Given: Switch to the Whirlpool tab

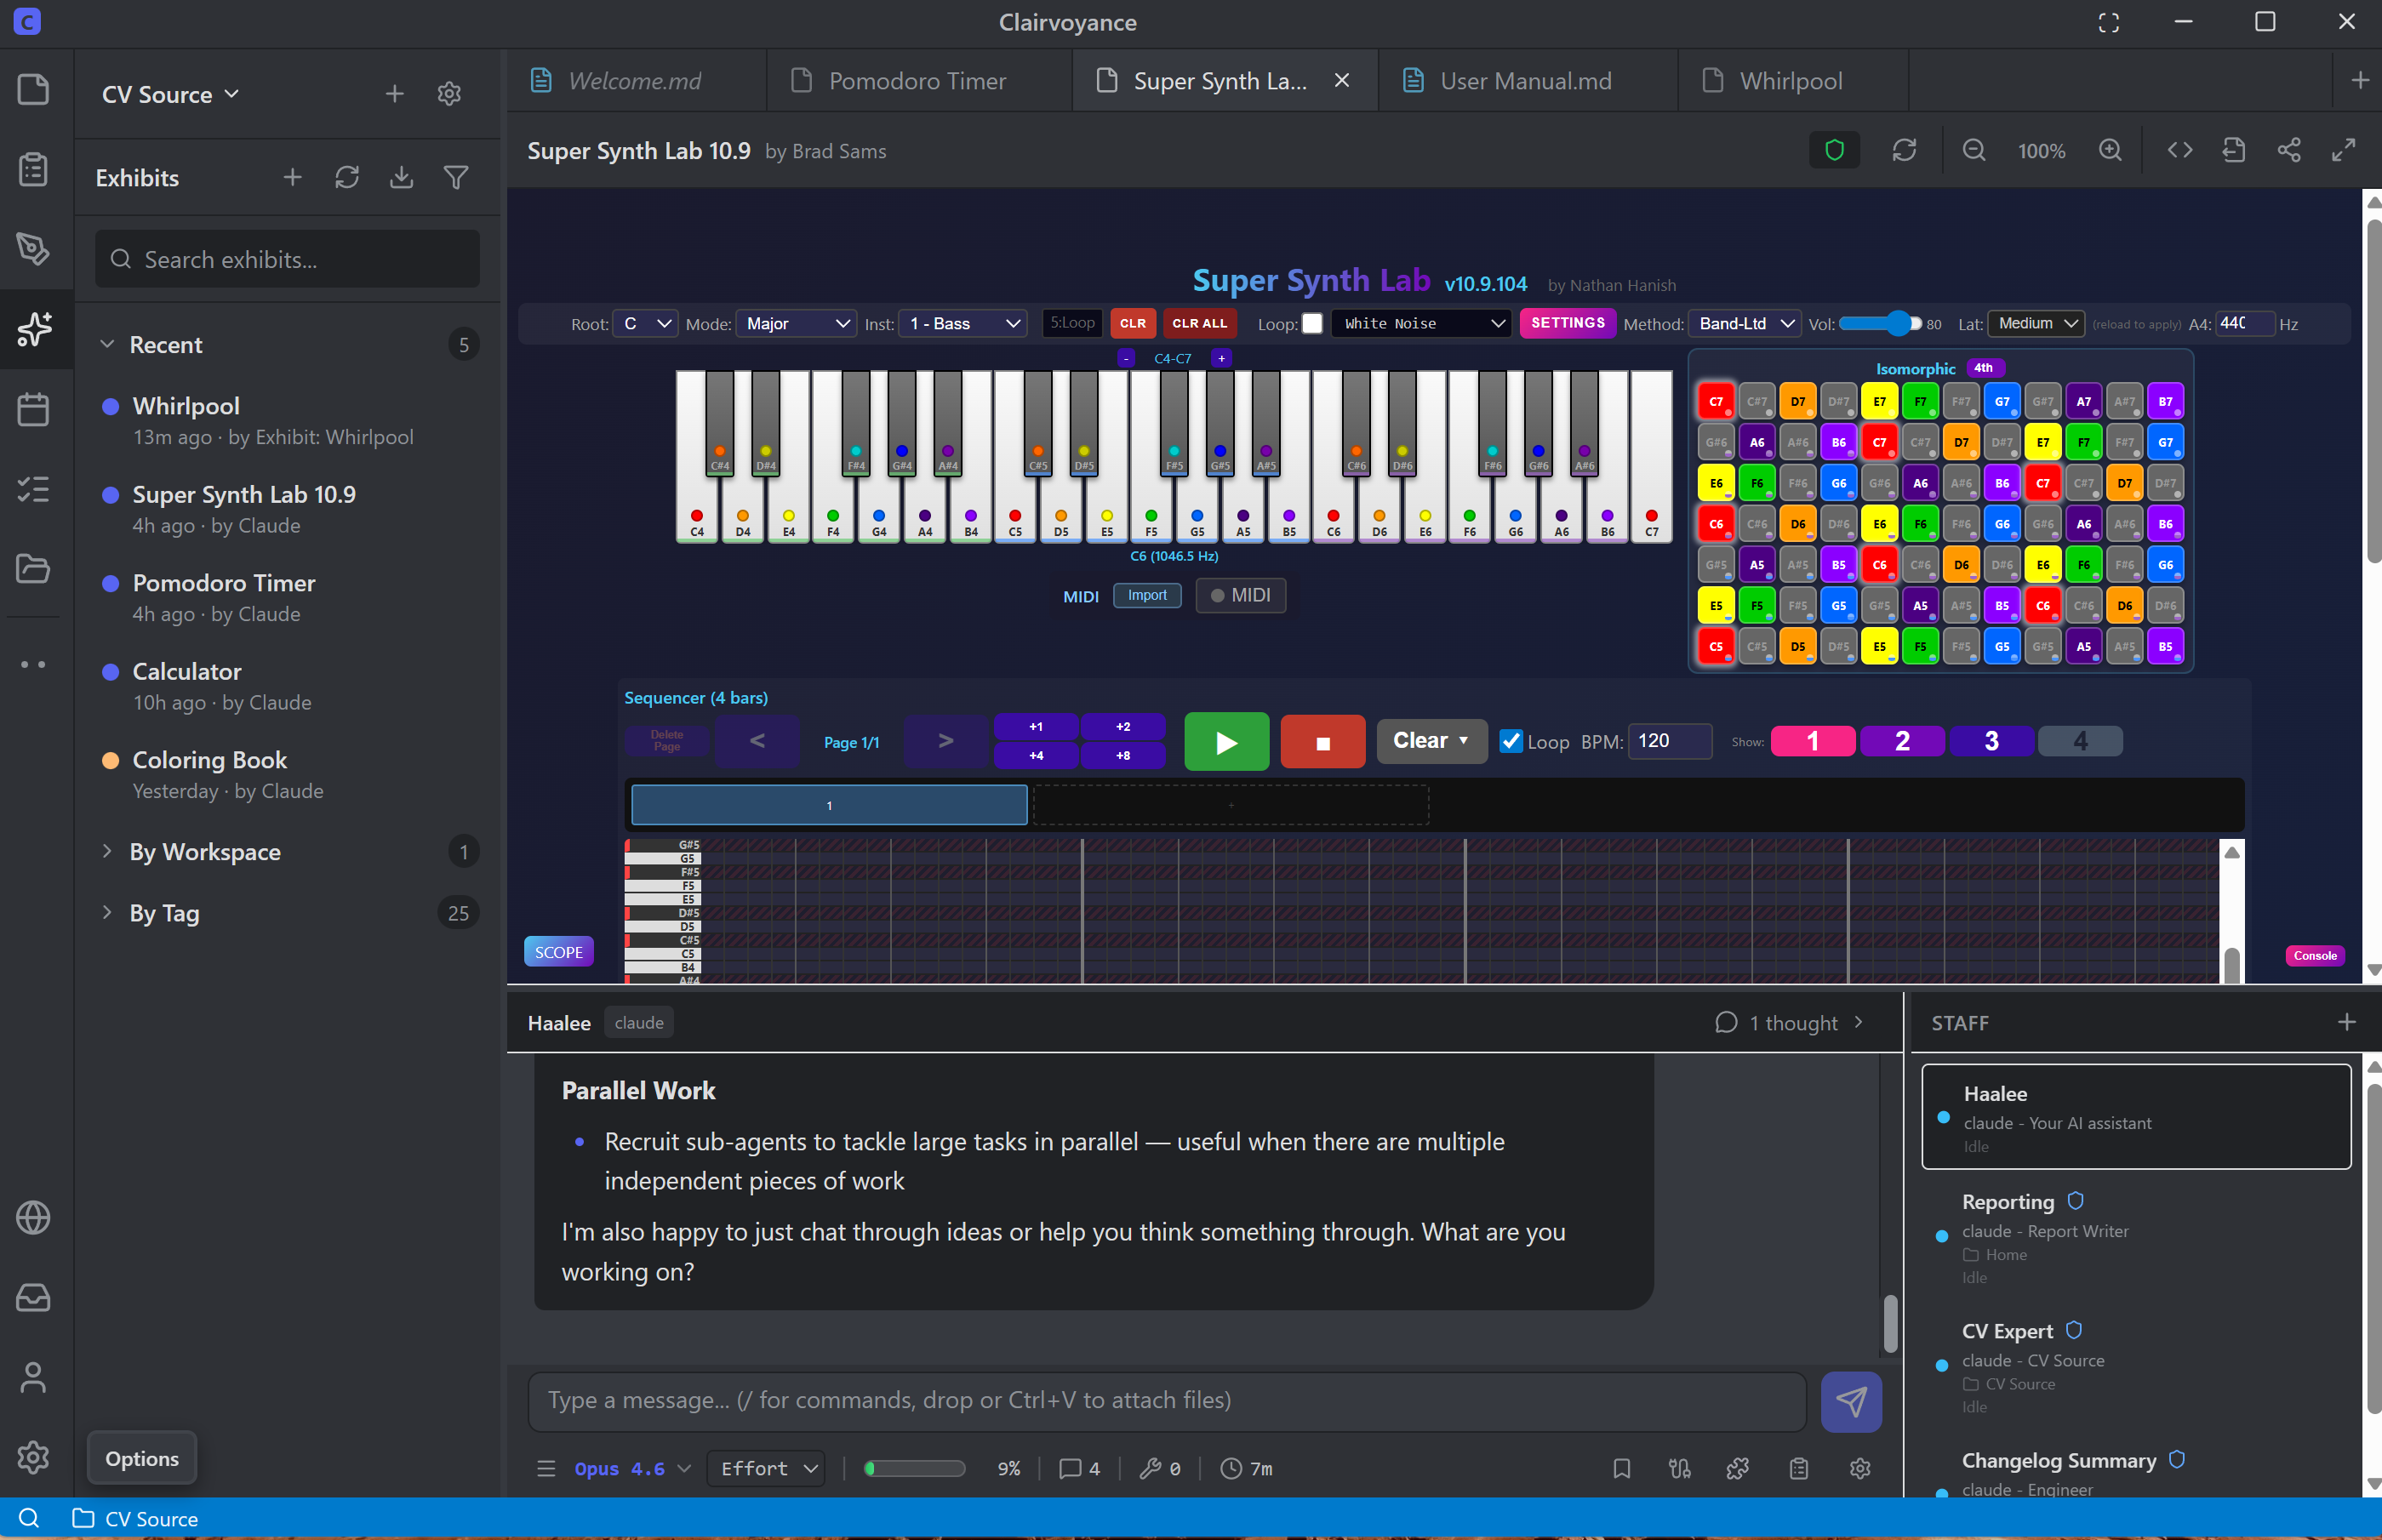Looking at the screenshot, I should pos(1791,81).
